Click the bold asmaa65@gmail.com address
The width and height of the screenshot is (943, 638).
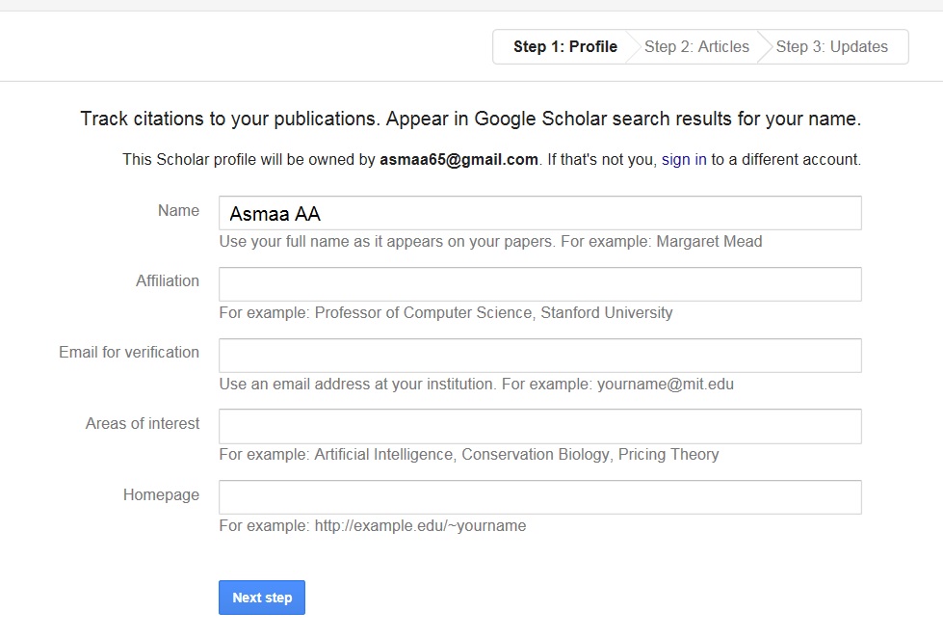click(458, 160)
